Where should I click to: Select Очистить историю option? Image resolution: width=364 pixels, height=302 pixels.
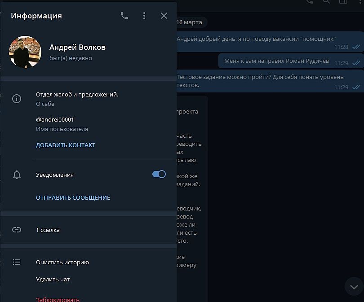[62, 262]
